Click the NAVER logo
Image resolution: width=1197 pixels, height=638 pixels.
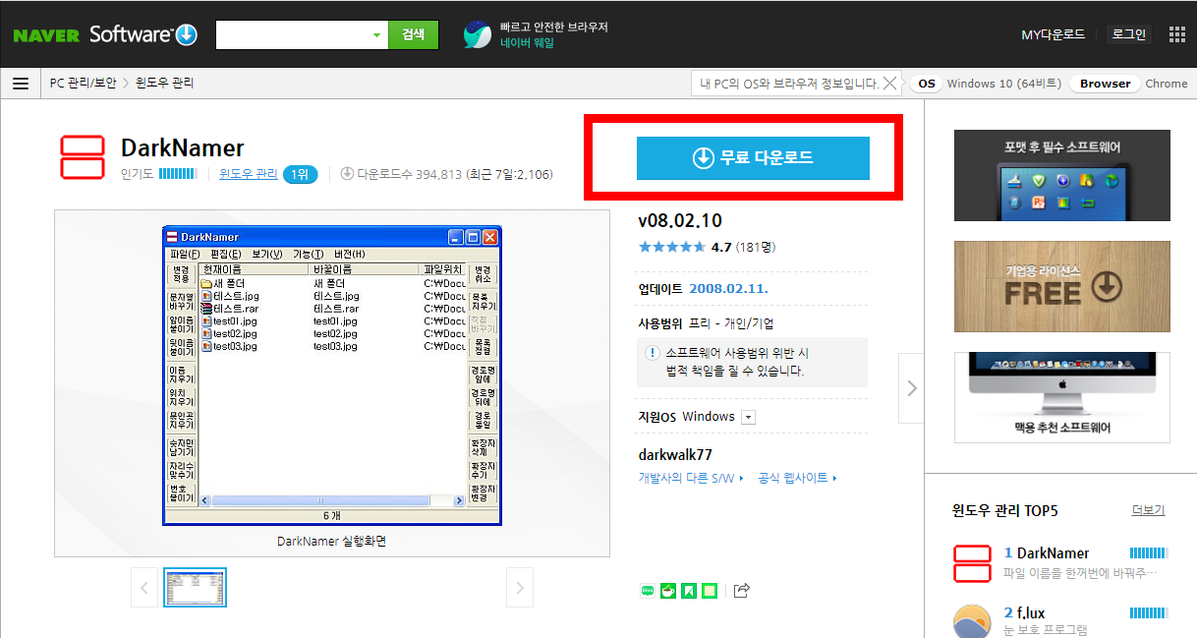click(x=46, y=35)
